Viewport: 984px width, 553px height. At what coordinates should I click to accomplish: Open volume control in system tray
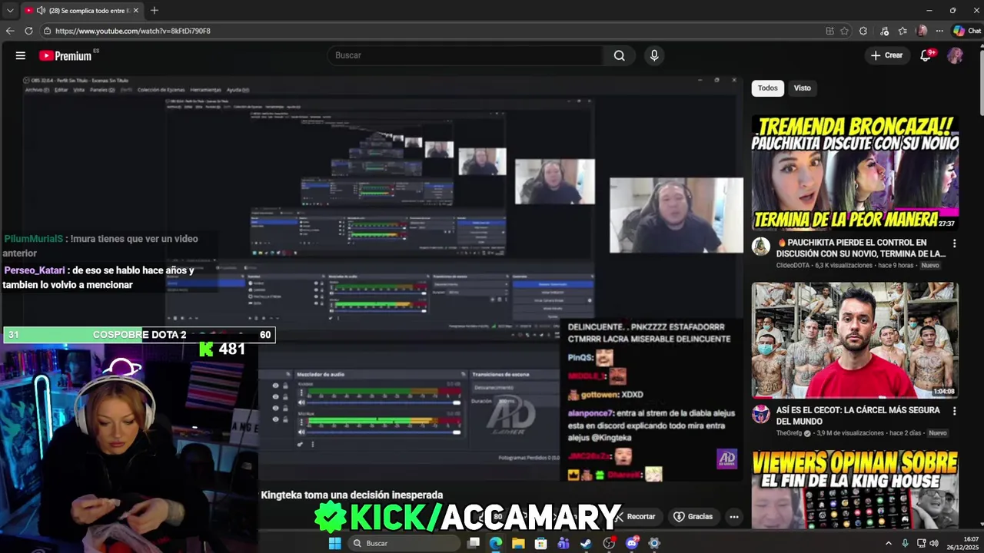click(x=934, y=543)
